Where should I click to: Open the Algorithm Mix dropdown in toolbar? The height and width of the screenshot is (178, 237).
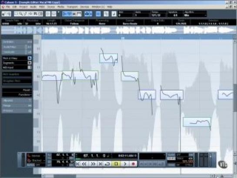[x=195, y=15]
